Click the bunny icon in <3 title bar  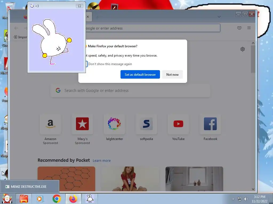pos(32,6)
